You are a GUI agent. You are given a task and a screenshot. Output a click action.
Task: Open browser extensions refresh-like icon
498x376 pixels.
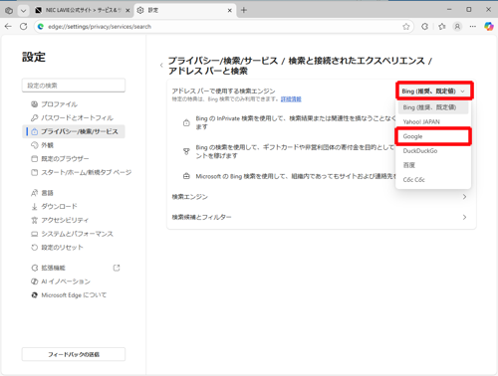point(424,27)
